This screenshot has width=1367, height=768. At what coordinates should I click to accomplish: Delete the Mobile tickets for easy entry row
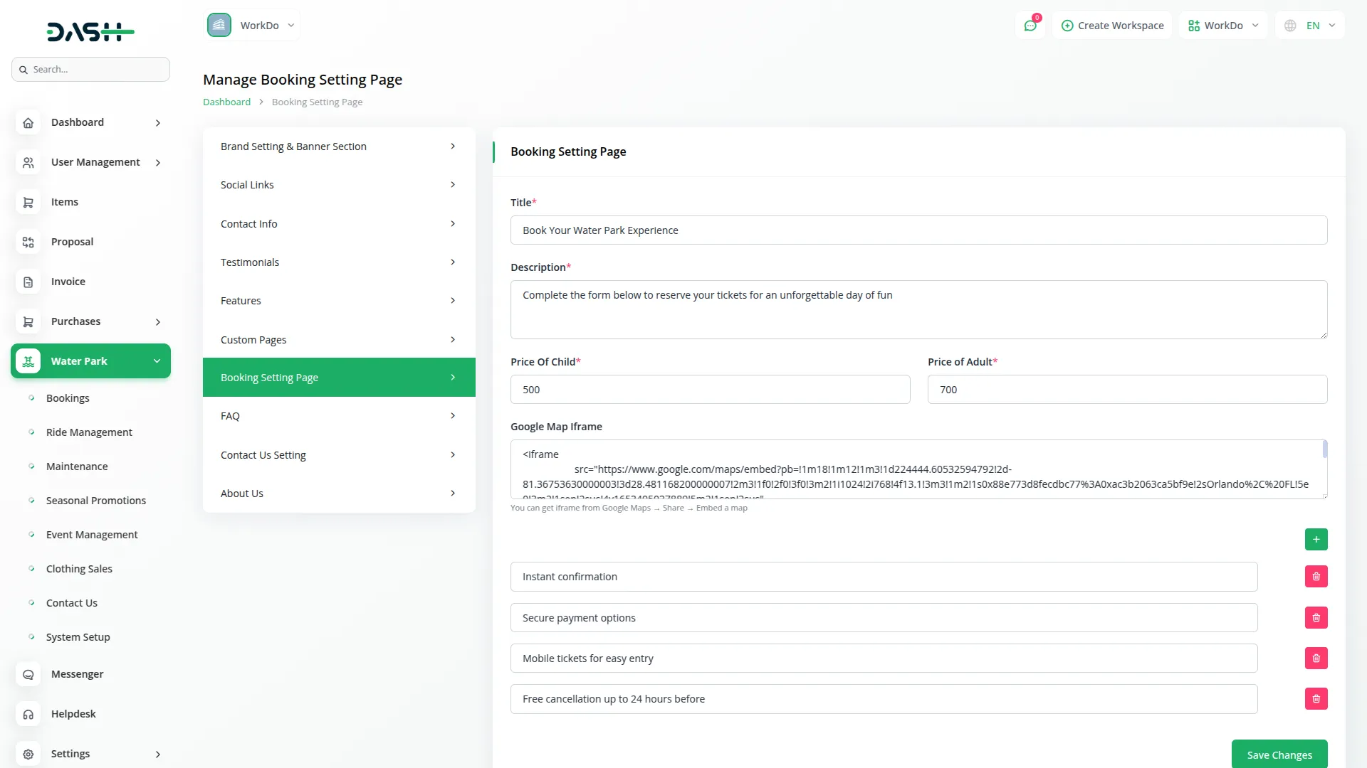coord(1316,658)
